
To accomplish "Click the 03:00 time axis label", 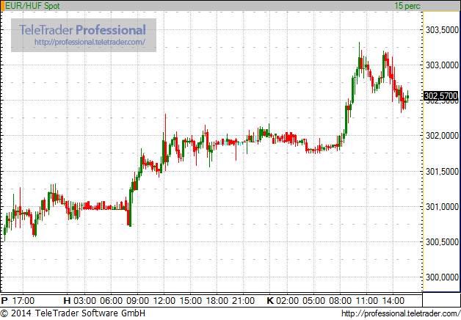I will (84, 301).
